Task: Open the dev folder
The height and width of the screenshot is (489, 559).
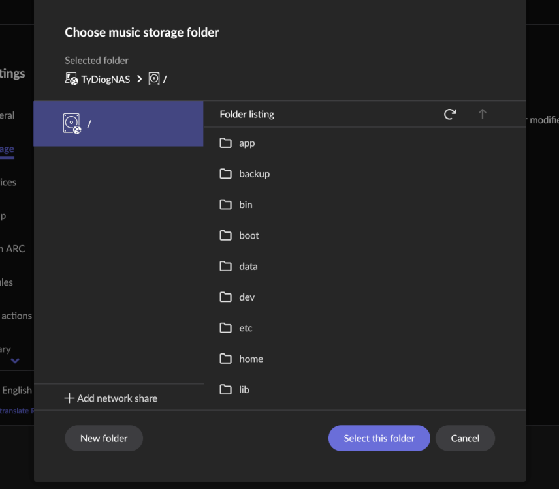Action: point(365,297)
